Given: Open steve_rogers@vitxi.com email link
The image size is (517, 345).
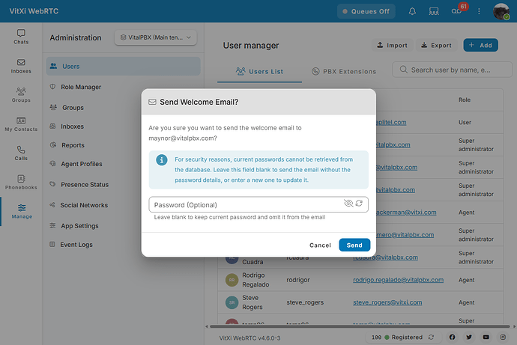Looking at the screenshot, I should [387, 302].
